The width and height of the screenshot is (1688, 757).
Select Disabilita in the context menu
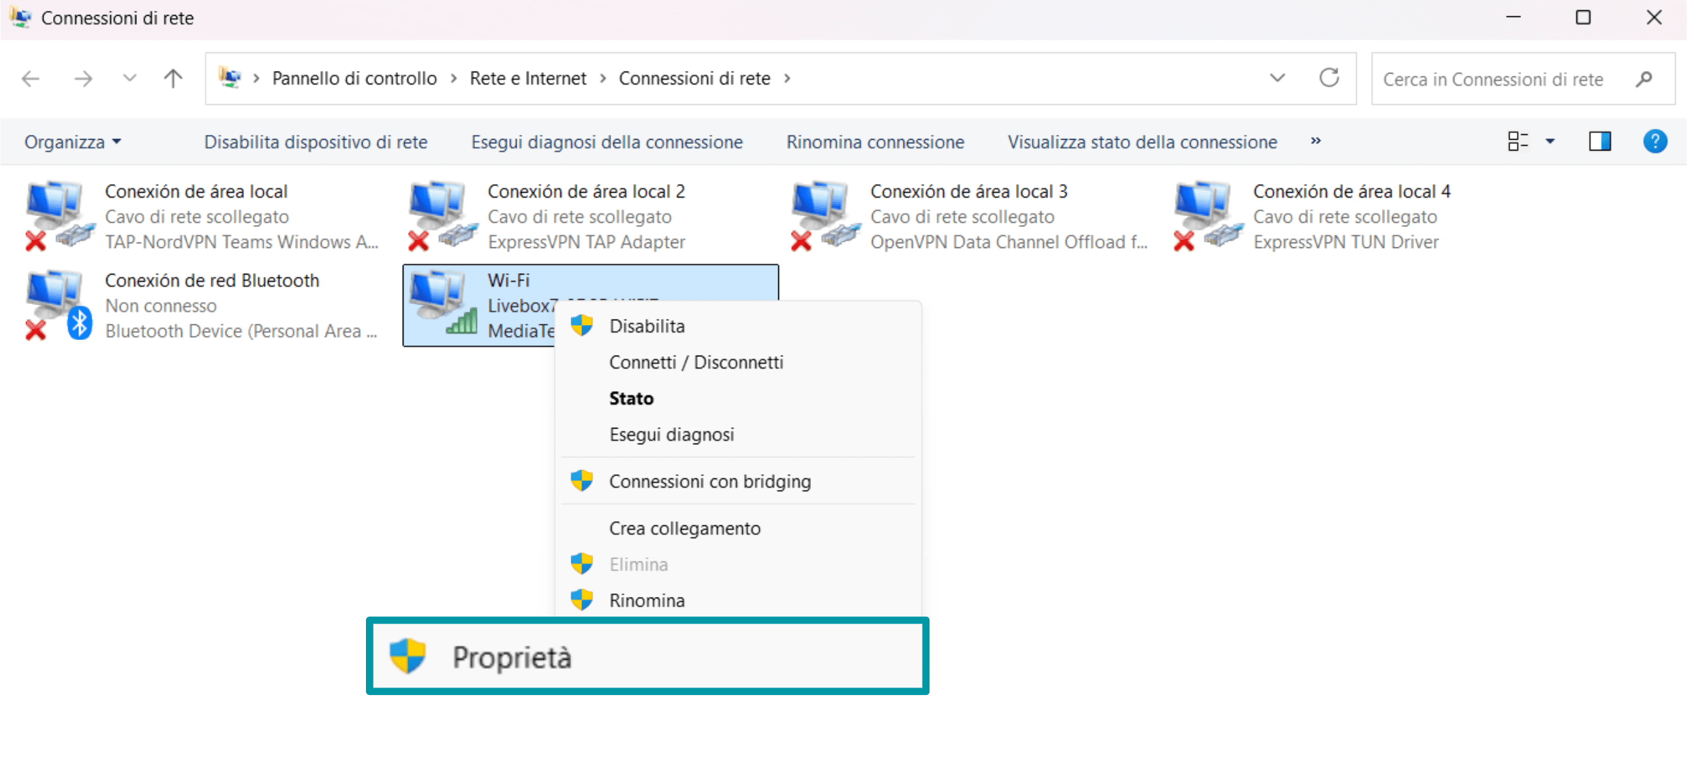(x=647, y=326)
